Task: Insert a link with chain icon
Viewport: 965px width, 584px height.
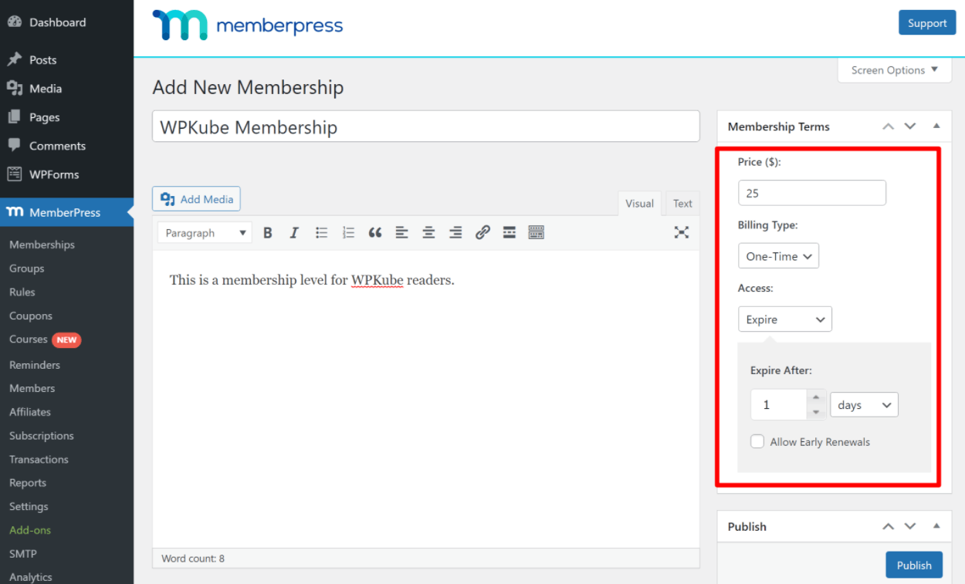Action: (482, 232)
